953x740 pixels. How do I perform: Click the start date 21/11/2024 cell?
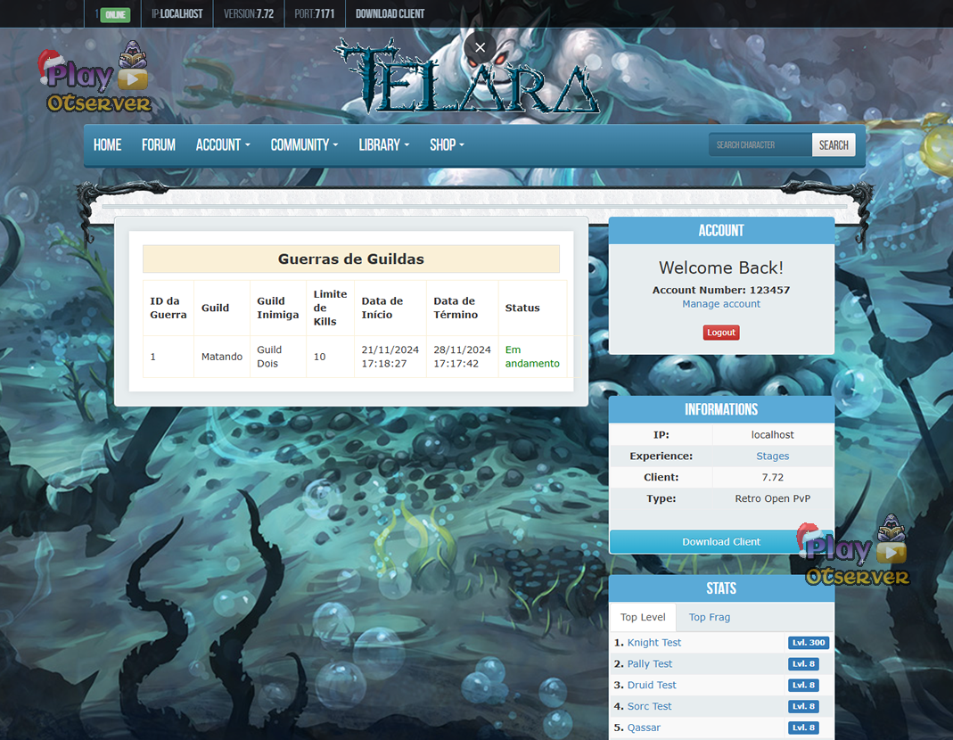390,357
